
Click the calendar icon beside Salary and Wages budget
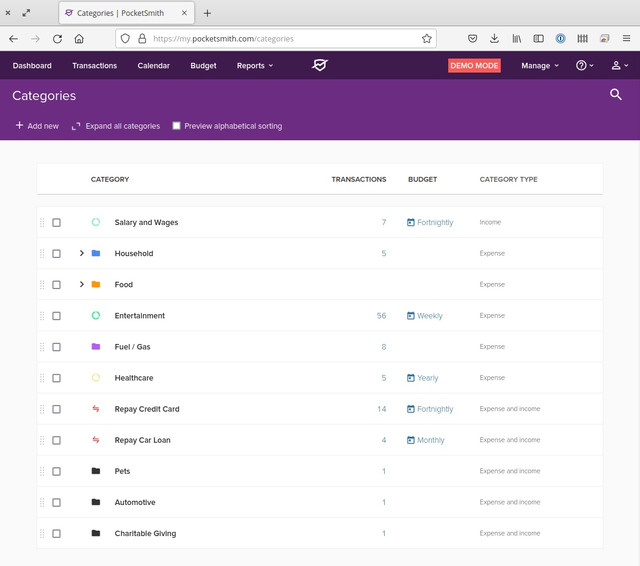[x=411, y=223]
